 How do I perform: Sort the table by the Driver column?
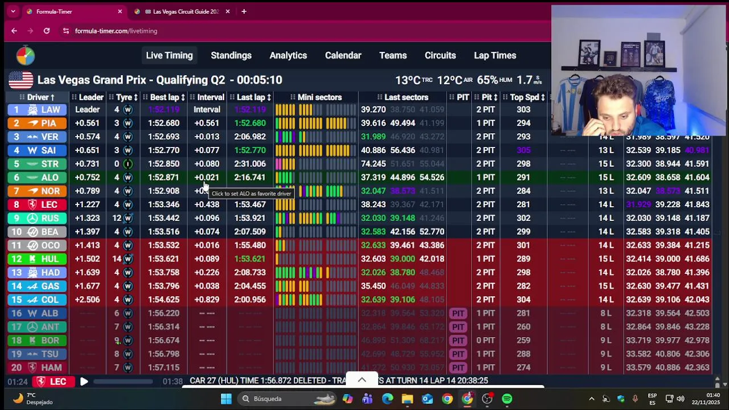[41, 97]
